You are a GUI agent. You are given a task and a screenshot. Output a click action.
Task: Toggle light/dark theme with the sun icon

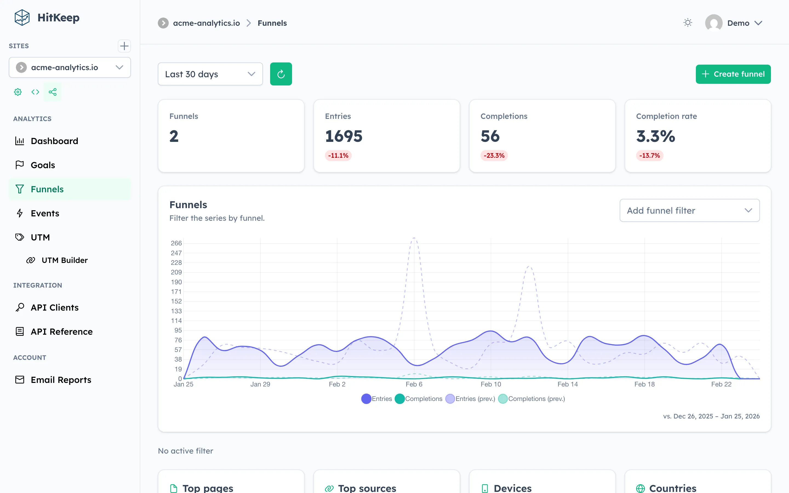tap(688, 22)
